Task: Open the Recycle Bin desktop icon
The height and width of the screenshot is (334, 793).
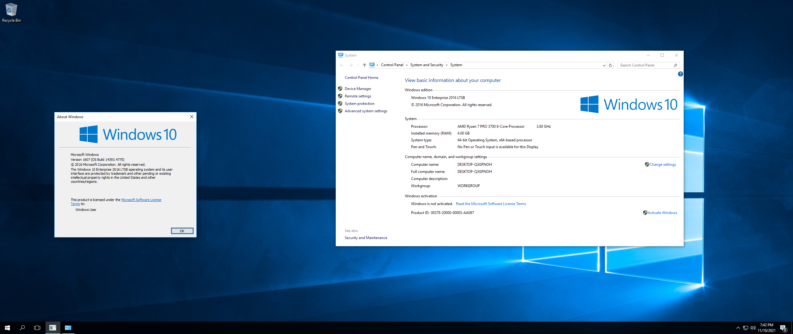Action: [x=11, y=12]
